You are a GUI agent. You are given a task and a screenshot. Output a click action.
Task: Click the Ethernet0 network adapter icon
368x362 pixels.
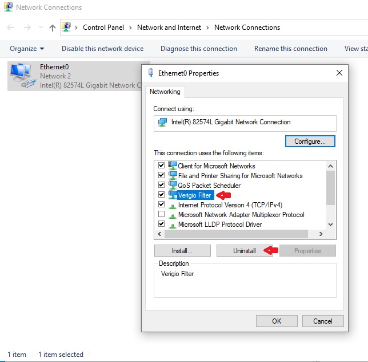pos(22,76)
